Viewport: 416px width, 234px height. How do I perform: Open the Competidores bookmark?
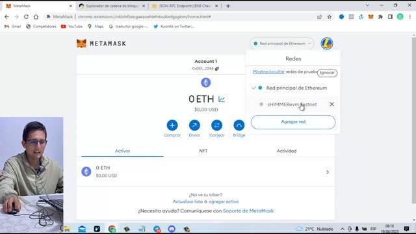tap(41, 26)
